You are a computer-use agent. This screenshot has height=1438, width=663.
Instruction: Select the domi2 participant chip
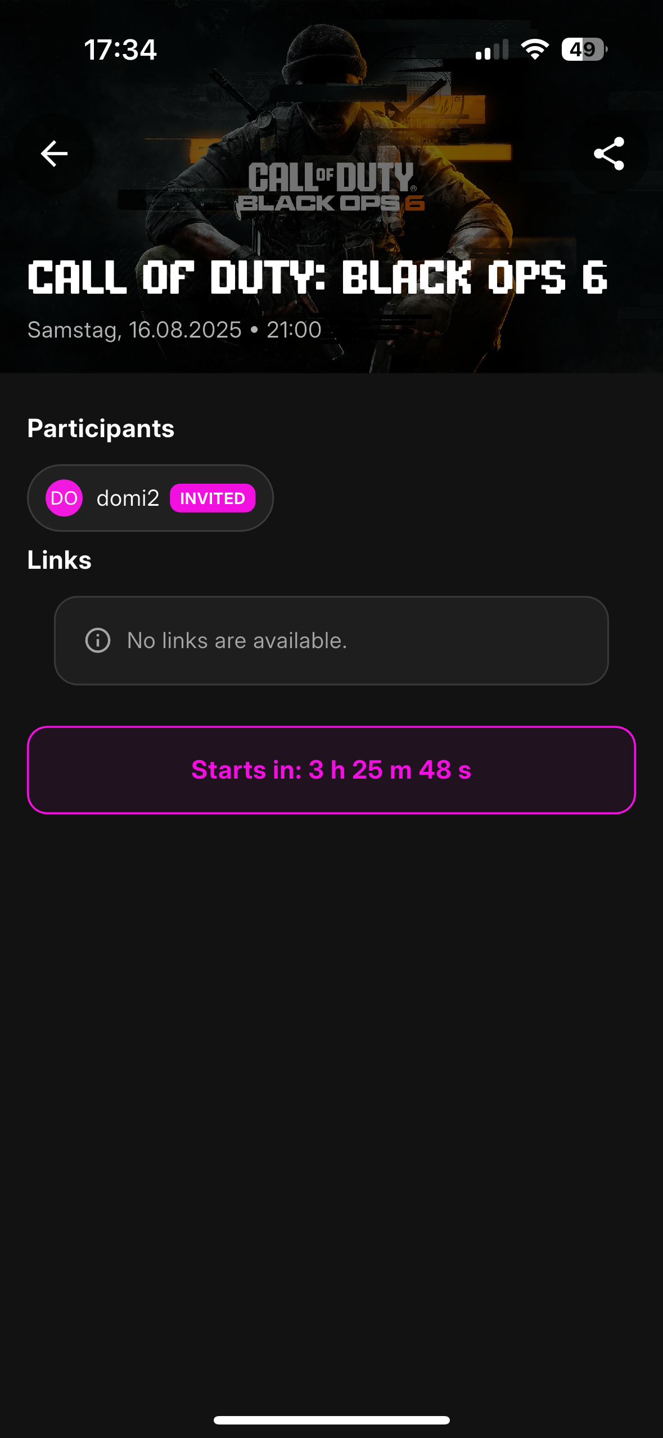(150, 497)
